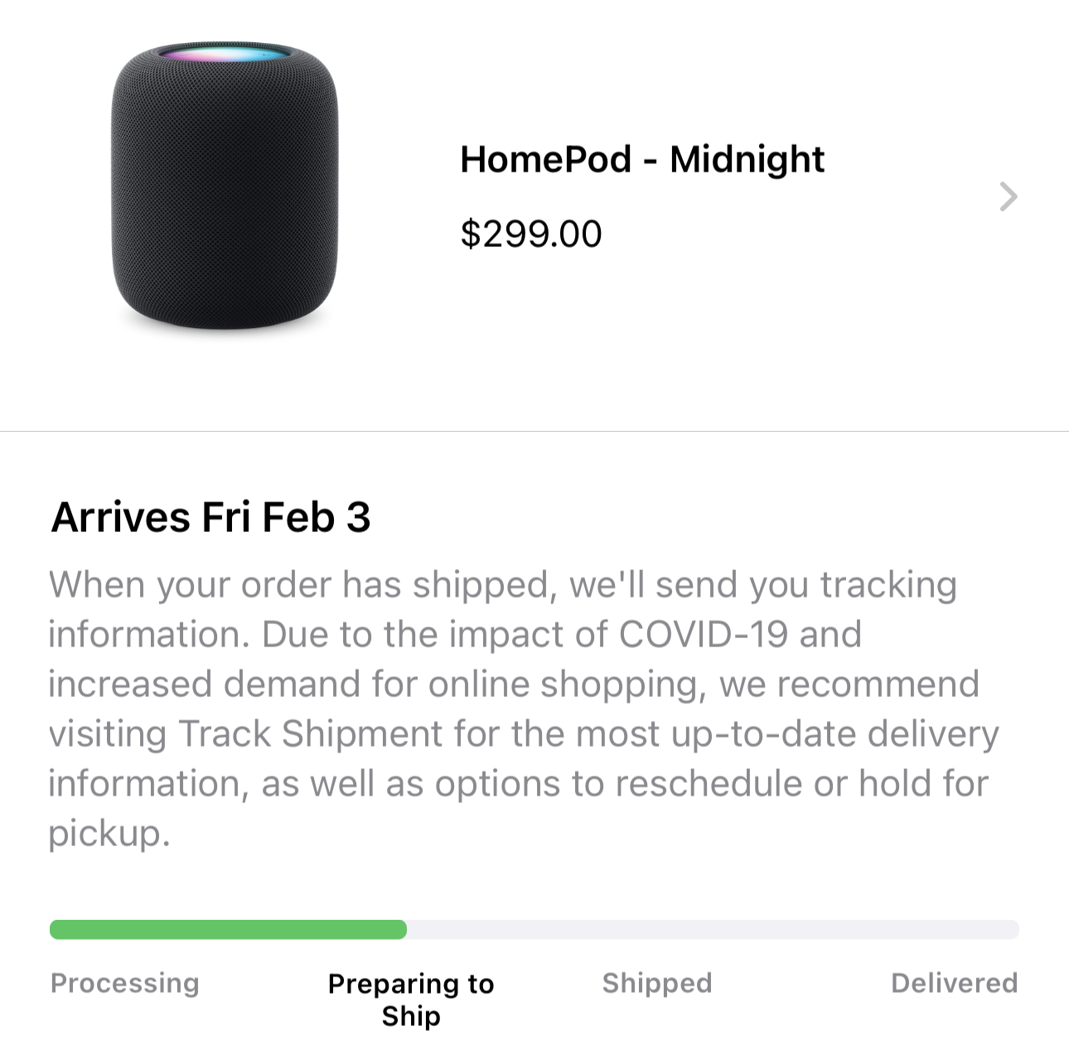1069x1064 pixels.
Task: Select the Shipped status step
Action: (657, 983)
